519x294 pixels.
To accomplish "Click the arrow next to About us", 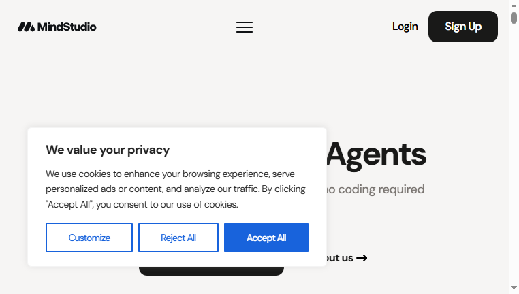I will point(362,258).
